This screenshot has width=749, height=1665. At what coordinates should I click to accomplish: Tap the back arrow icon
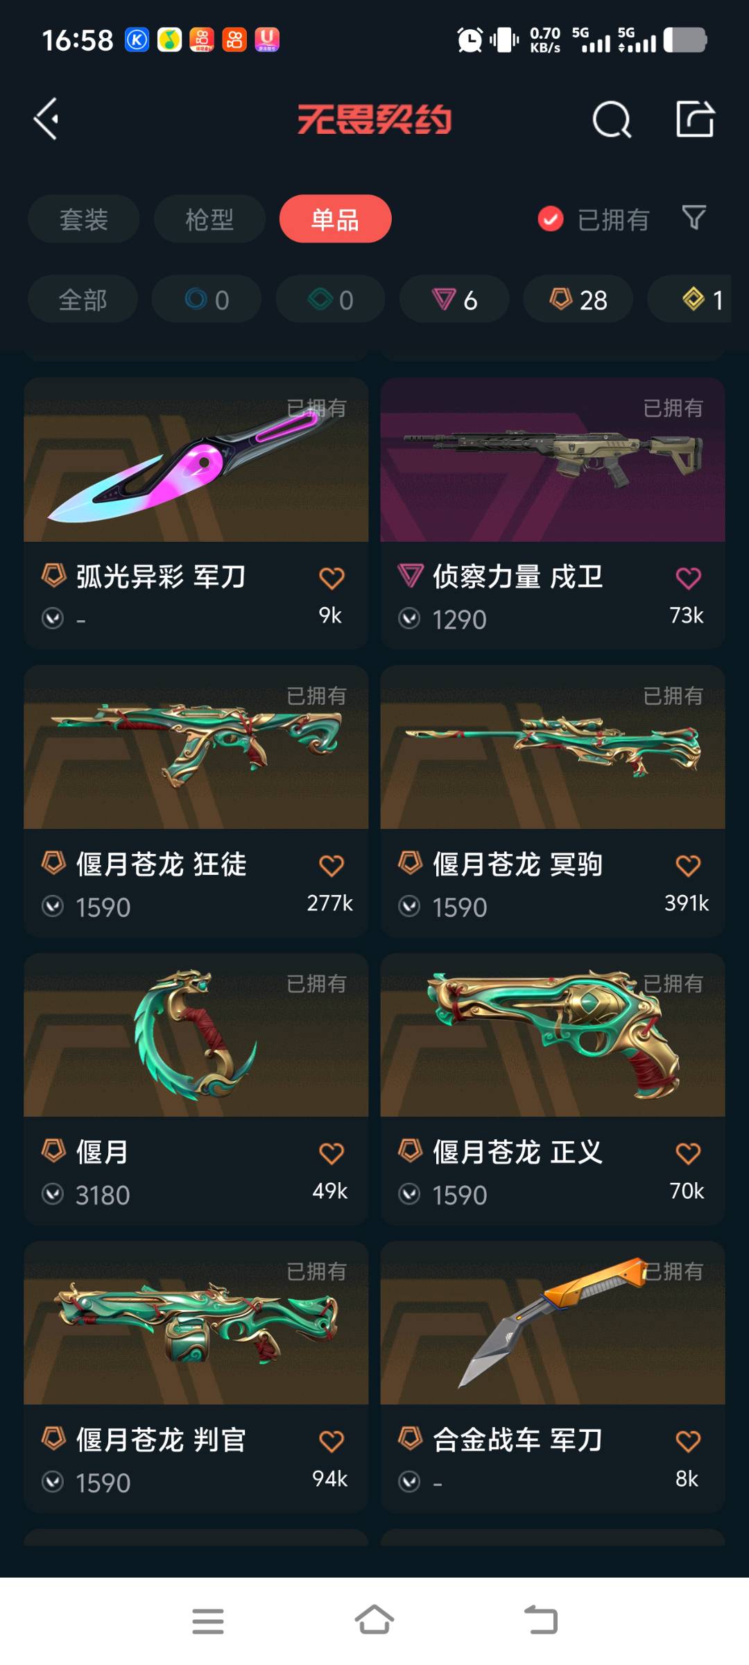click(x=46, y=119)
